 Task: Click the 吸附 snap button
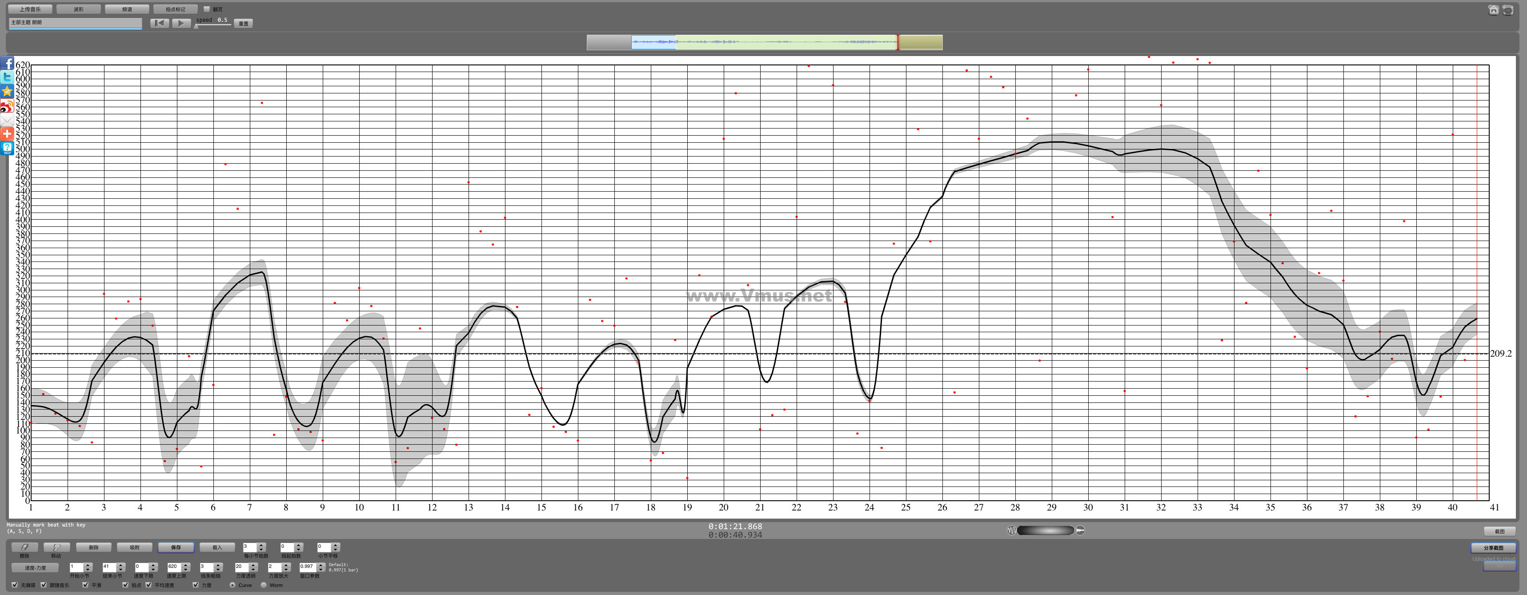pyautogui.click(x=135, y=547)
